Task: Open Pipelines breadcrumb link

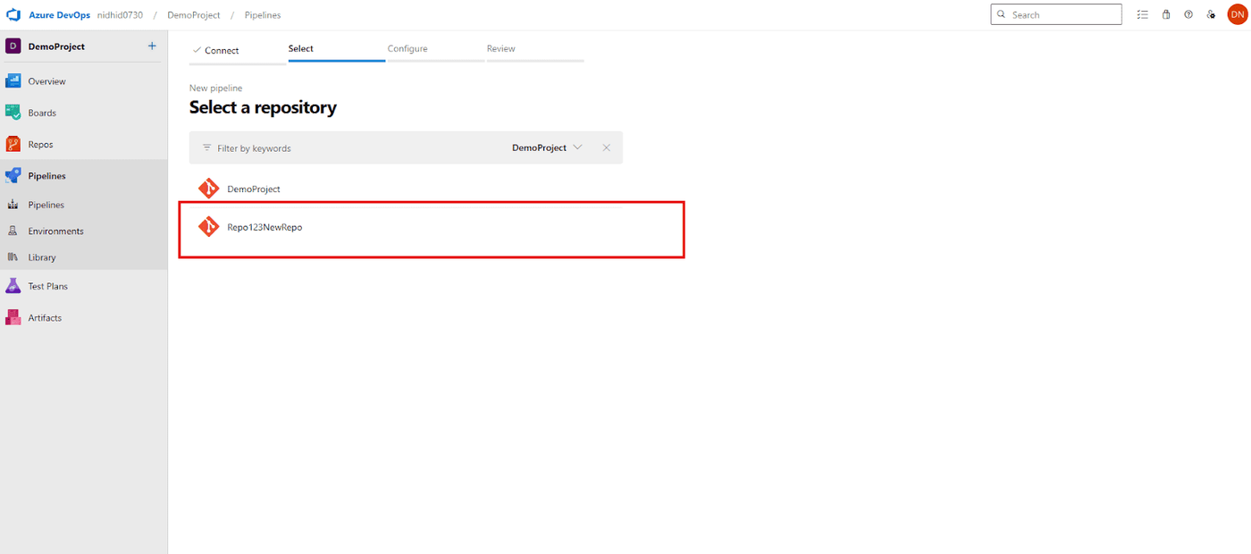Action: (x=263, y=15)
